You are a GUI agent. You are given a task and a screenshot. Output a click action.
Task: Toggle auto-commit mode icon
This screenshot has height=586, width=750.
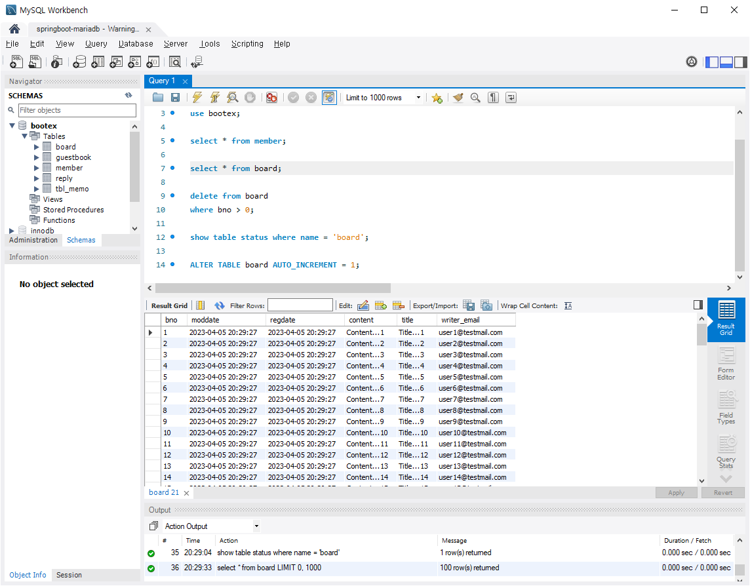(329, 98)
